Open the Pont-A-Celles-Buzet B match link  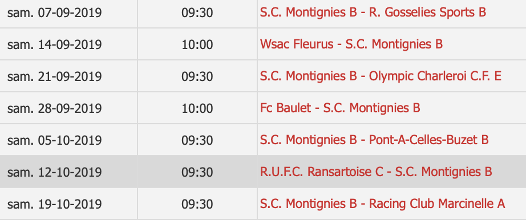pyautogui.click(x=374, y=140)
